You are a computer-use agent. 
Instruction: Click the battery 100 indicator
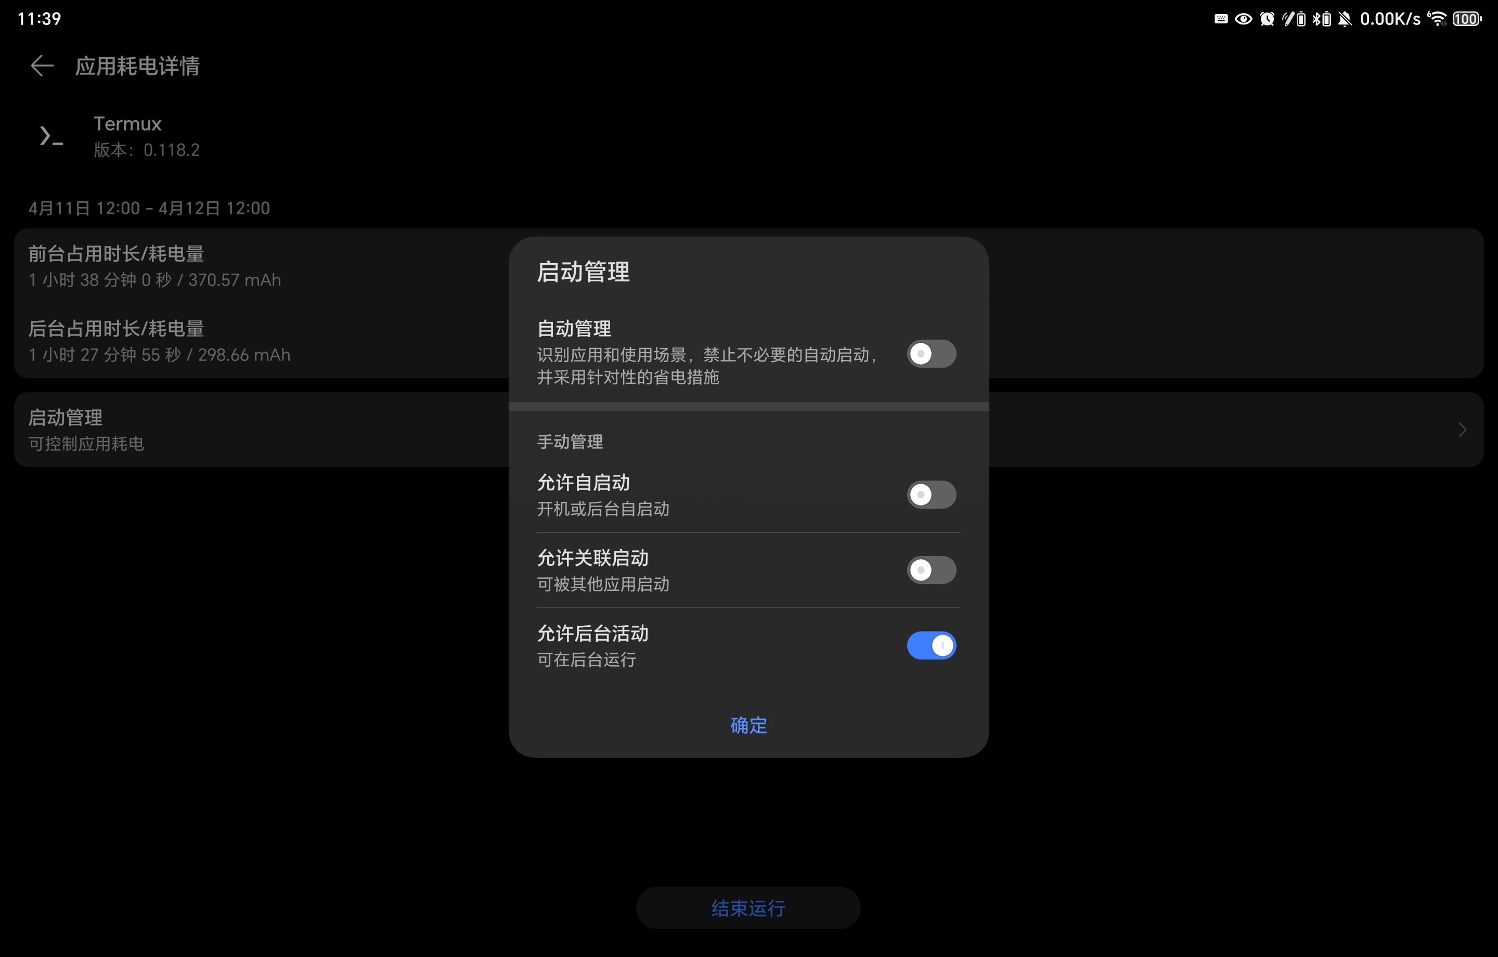tap(1467, 19)
